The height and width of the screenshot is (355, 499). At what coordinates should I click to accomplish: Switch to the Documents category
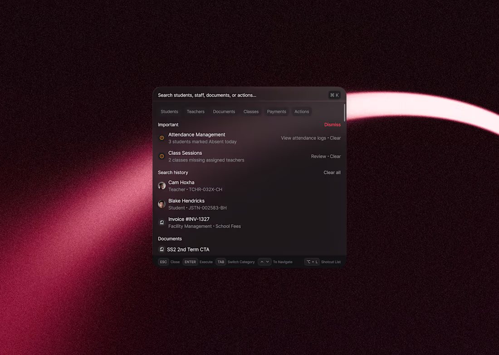tap(224, 112)
